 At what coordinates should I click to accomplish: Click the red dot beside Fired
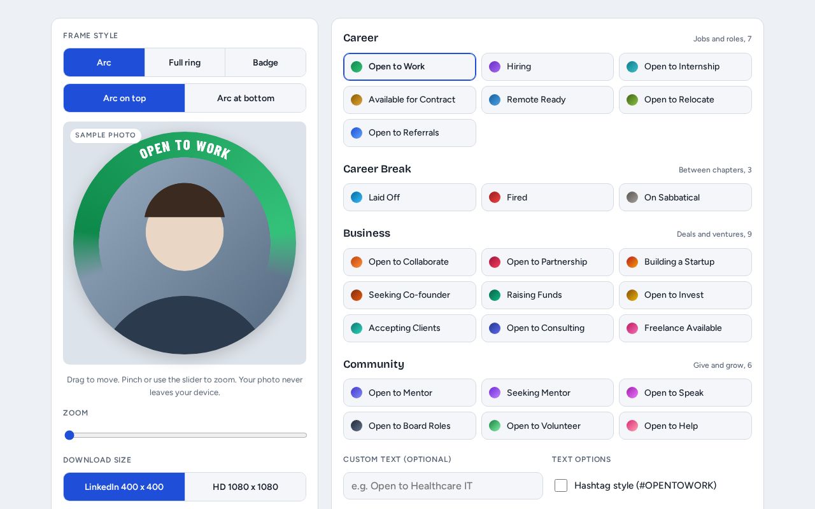pos(495,197)
